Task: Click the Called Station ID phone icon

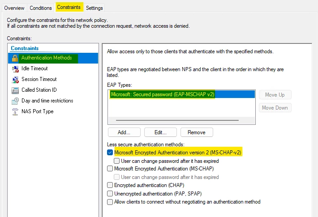Action: [x=15, y=90]
